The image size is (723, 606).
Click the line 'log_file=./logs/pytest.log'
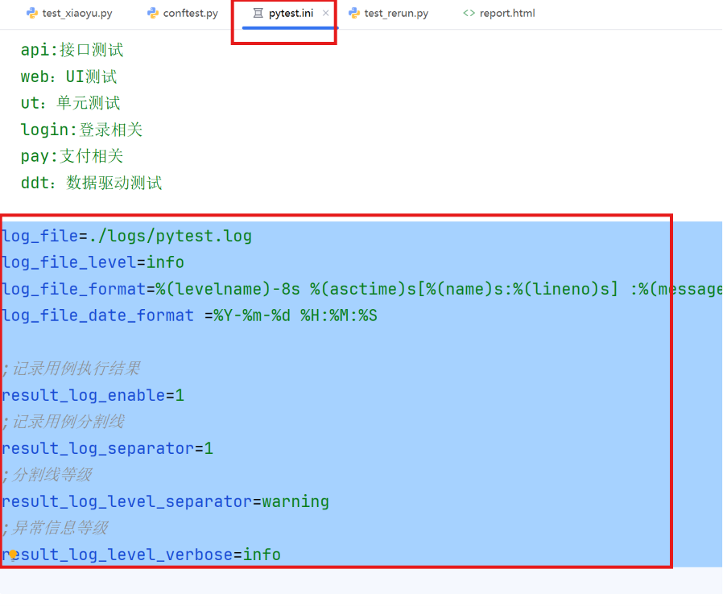tap(126, 236)
